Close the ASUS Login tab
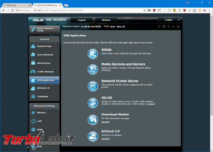The width and height of the screenshot is (213, 152). pos(30,5)
